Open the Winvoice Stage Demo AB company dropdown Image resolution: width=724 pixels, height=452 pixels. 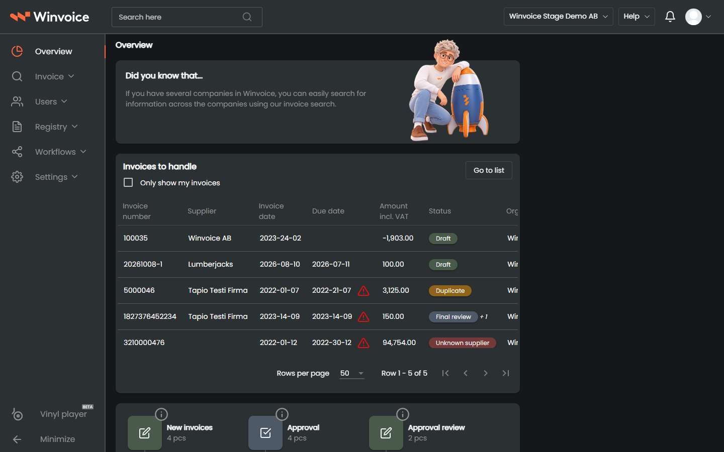[558, 17]
